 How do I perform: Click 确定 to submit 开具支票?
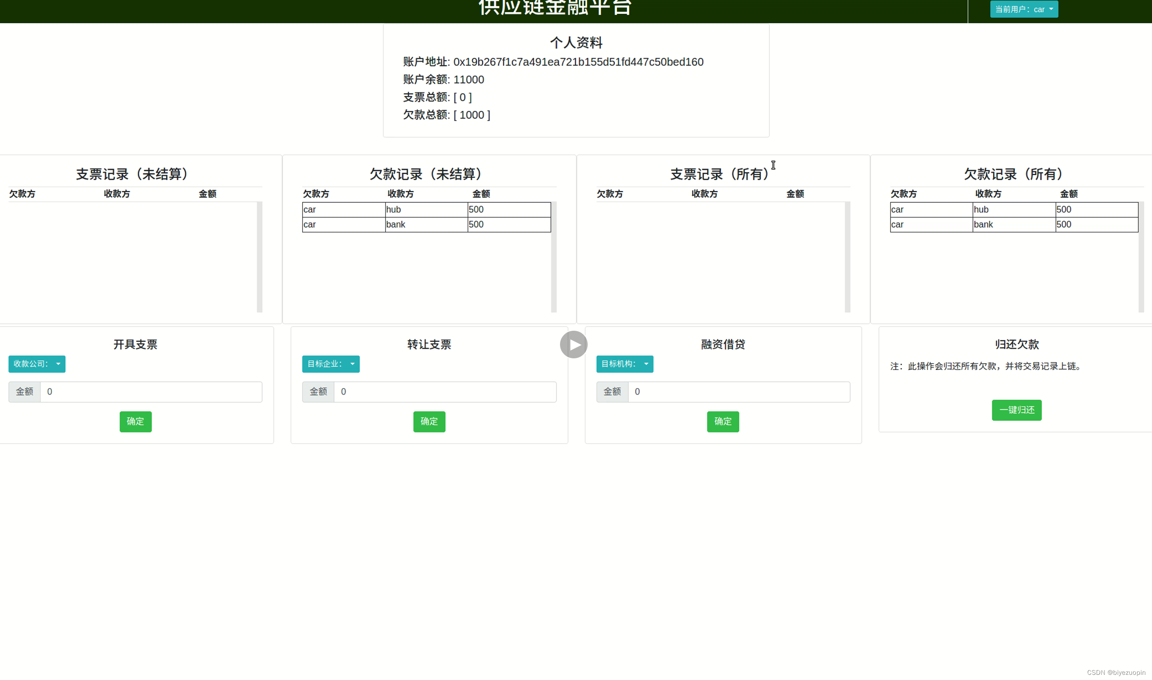pos(135,422)
